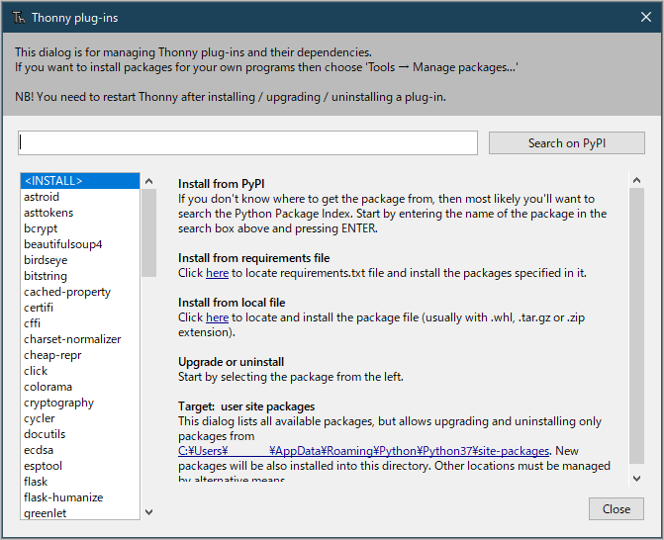Select docutils in the package list
This screenshot has width=664, height=540.
pyautogui.click(x=79, y=434)
